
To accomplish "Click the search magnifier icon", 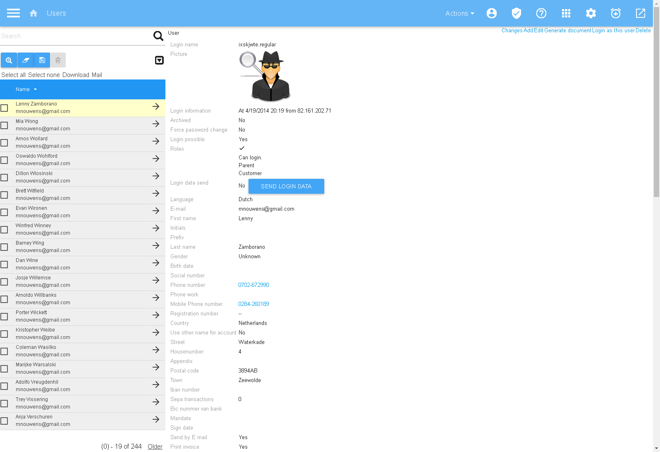I will [x=158, y=36].
